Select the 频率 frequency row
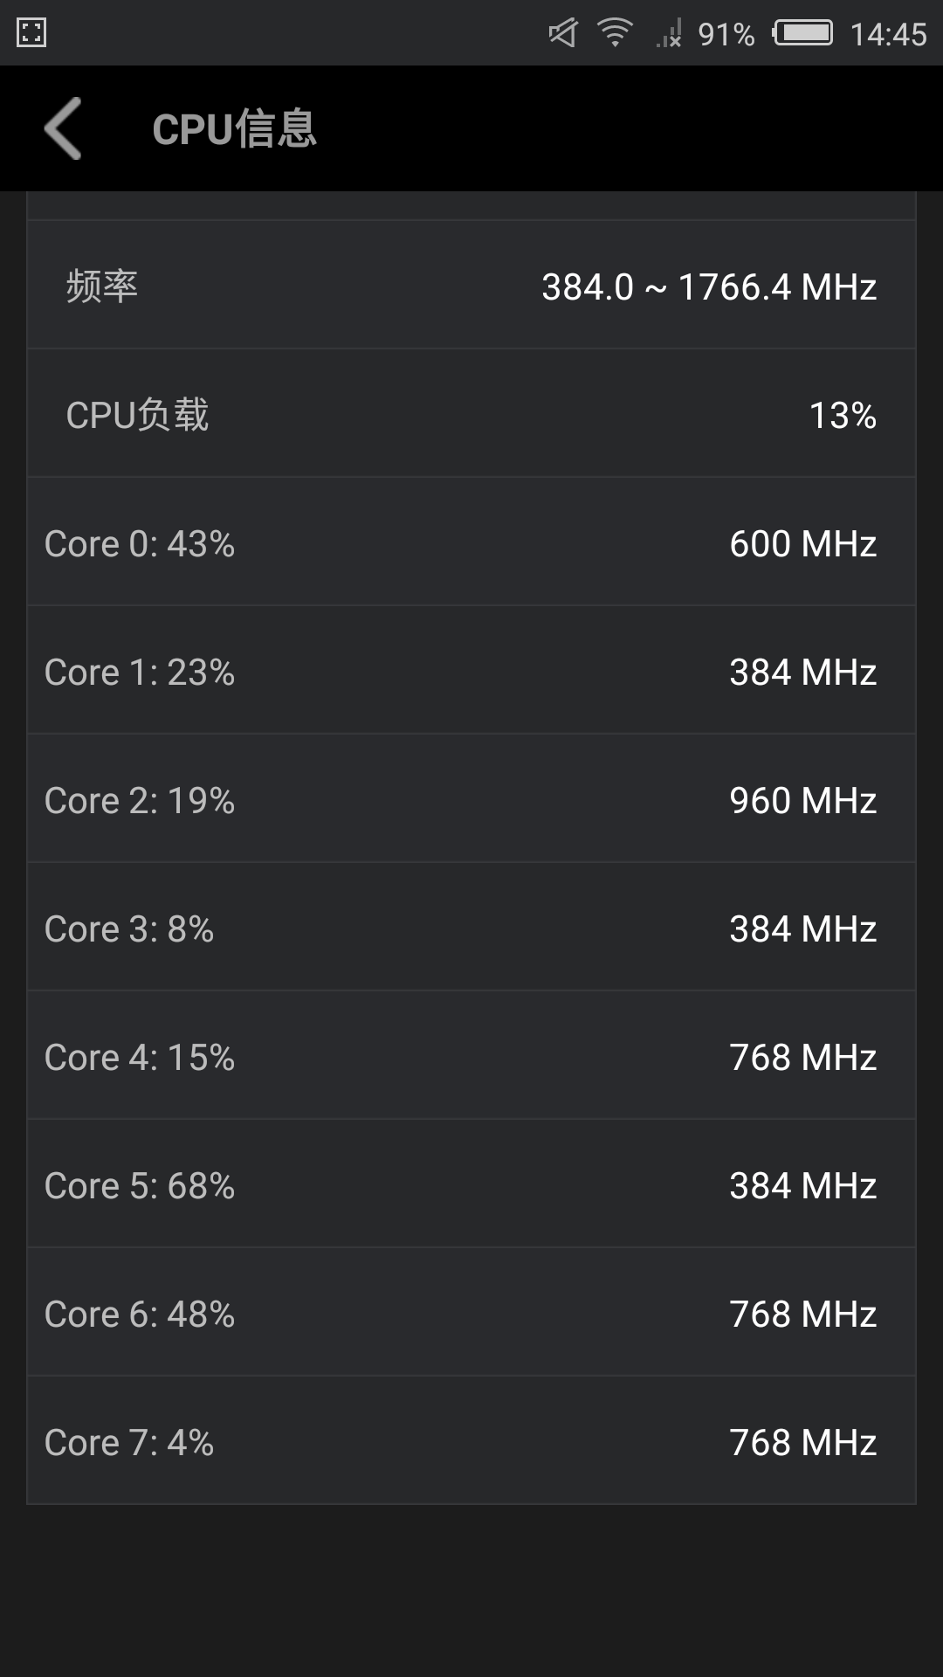The width and height of the screenshot is (943, 1677). pyautogui.click(x=471, y=286)
